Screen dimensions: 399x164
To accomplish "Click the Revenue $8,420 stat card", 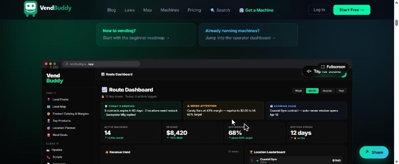I will tap(193, 133).
